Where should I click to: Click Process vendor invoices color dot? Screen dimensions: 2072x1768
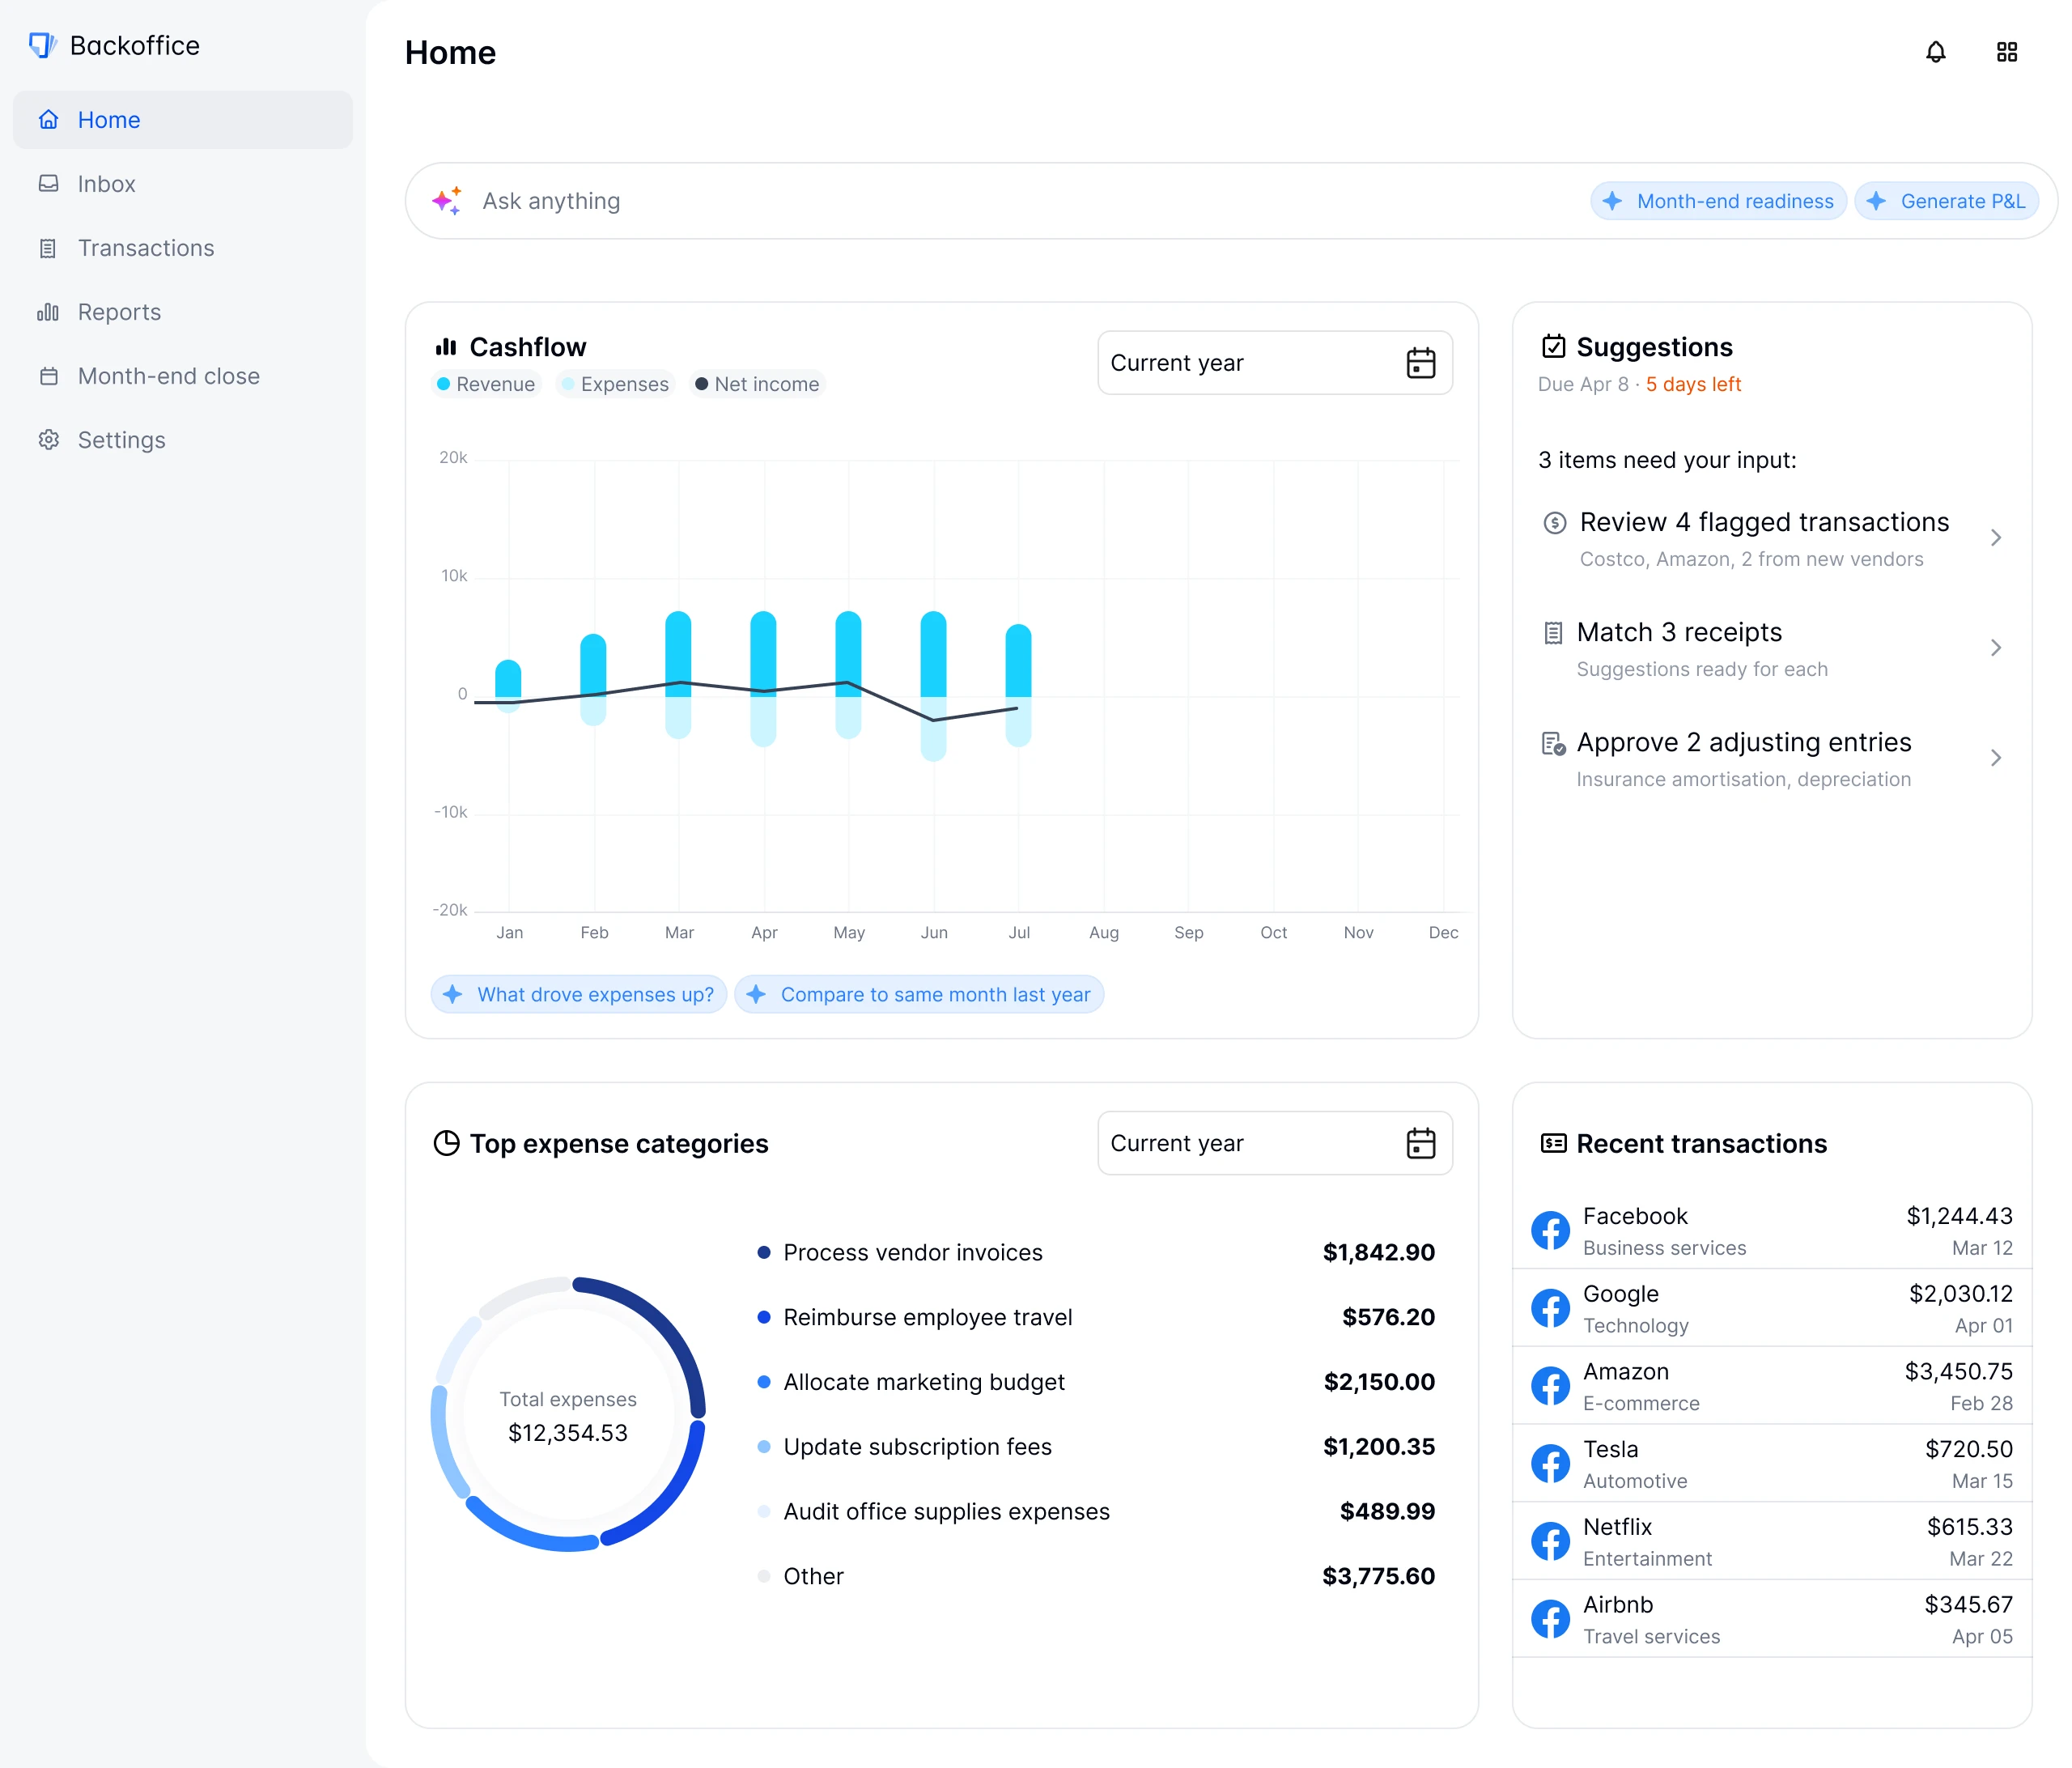tap(764, 1252)
